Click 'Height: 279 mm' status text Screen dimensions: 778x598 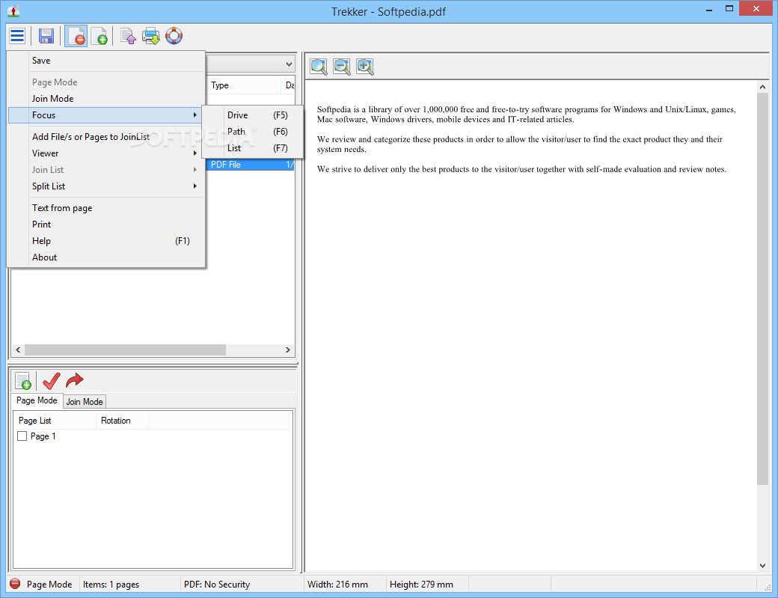pyautogui.click(x=421, y=585)
